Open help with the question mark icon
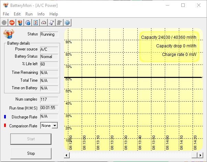This screenshot has width=207, height=162. (67, 23)
